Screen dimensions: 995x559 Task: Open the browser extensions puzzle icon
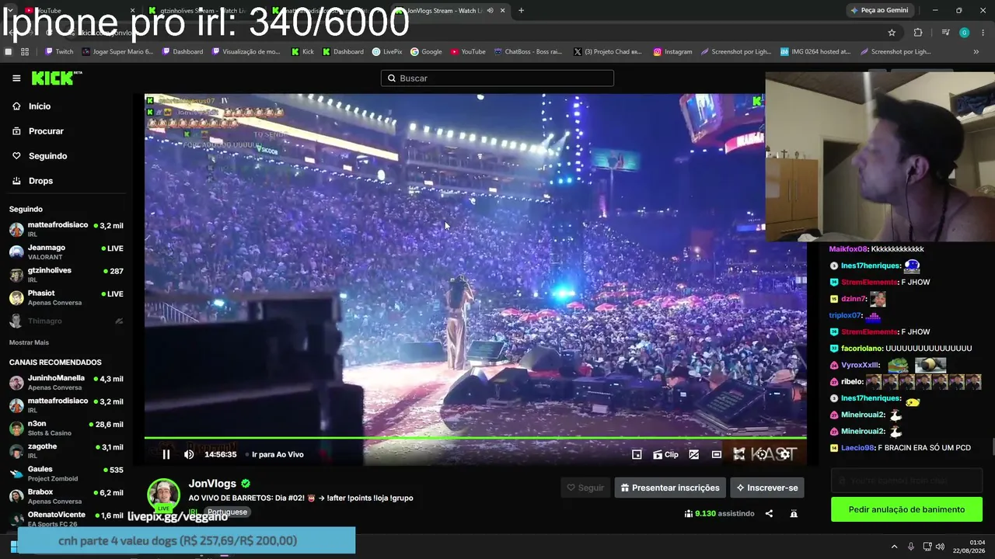point(918,33)
